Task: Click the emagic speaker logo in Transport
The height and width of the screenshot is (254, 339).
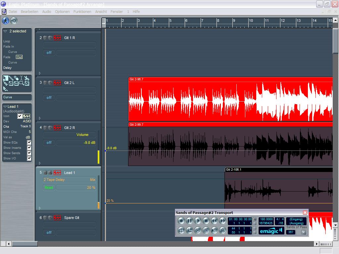Action: click(x=271, y=231)
